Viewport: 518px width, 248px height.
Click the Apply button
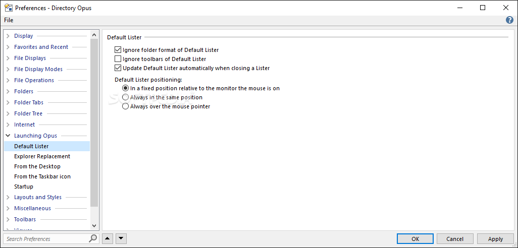point(496,239)
